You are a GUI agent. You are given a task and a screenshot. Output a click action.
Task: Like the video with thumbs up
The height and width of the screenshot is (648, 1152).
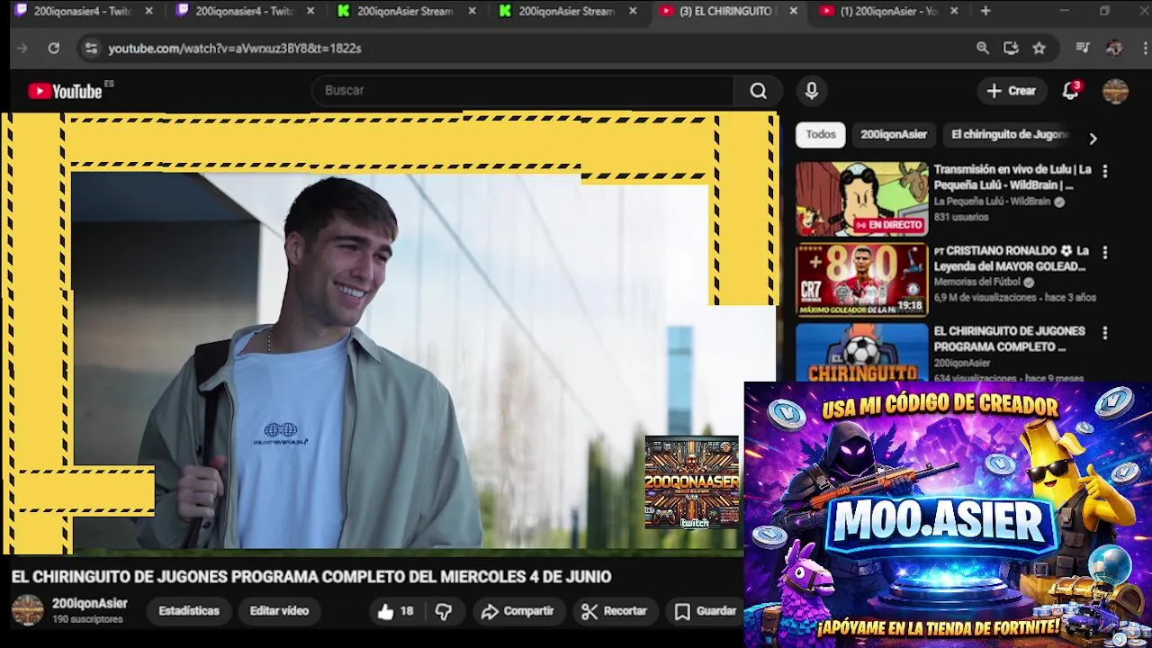[395, 611]
